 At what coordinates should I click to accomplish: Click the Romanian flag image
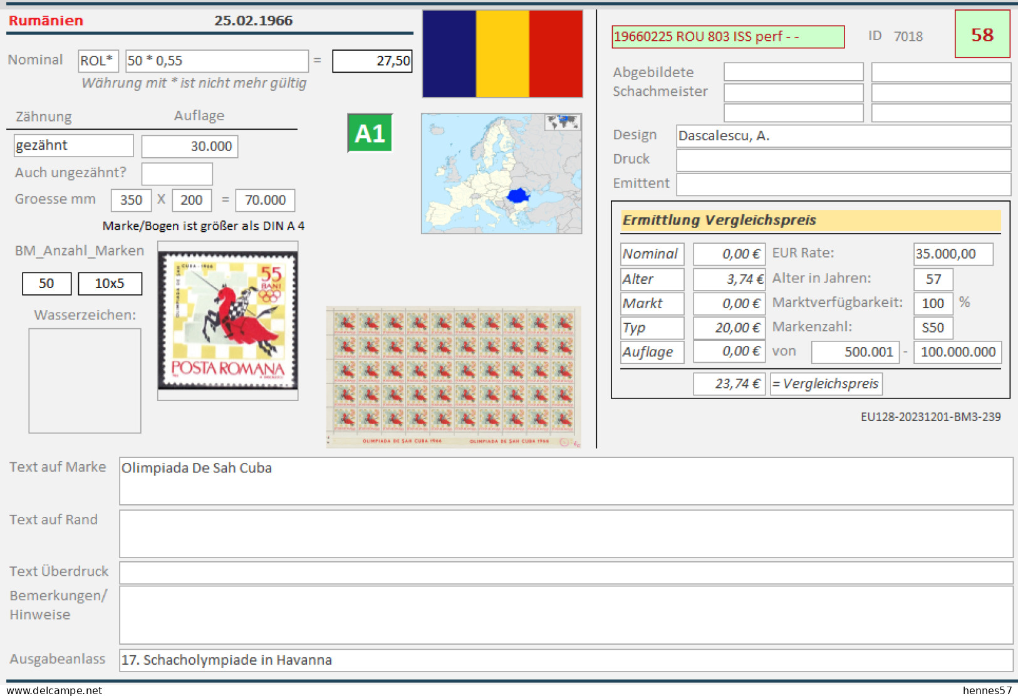click(502, 54)
